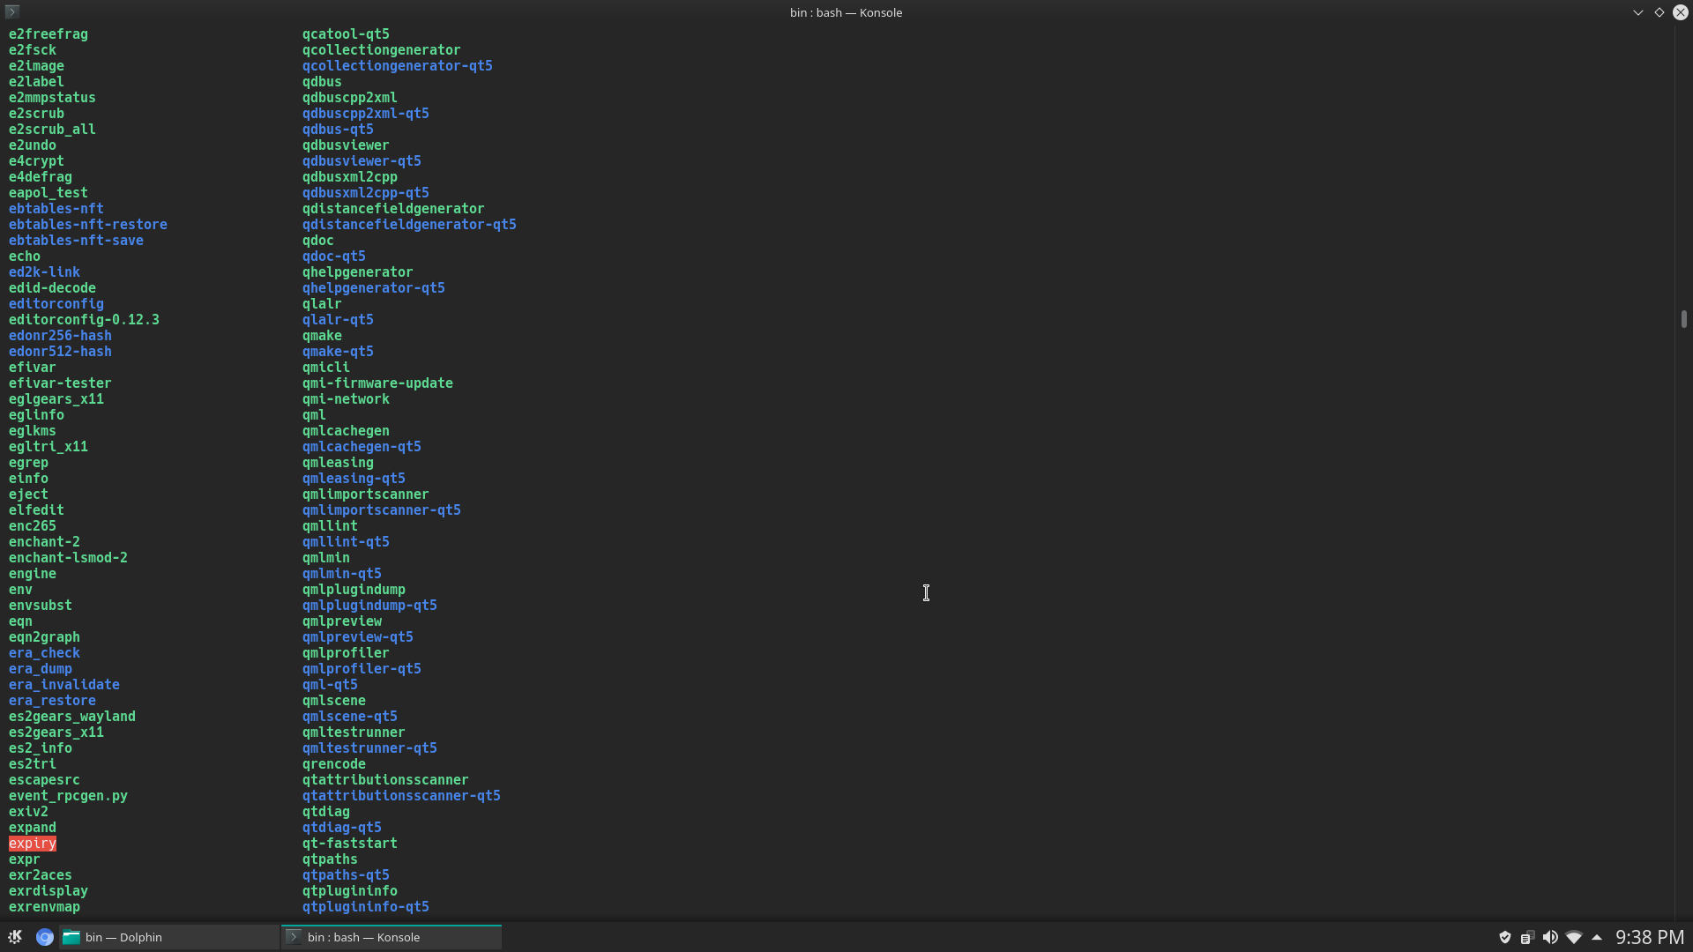1693x952 pixels.
Task: Click the qrencode entry
Action: 334,764
